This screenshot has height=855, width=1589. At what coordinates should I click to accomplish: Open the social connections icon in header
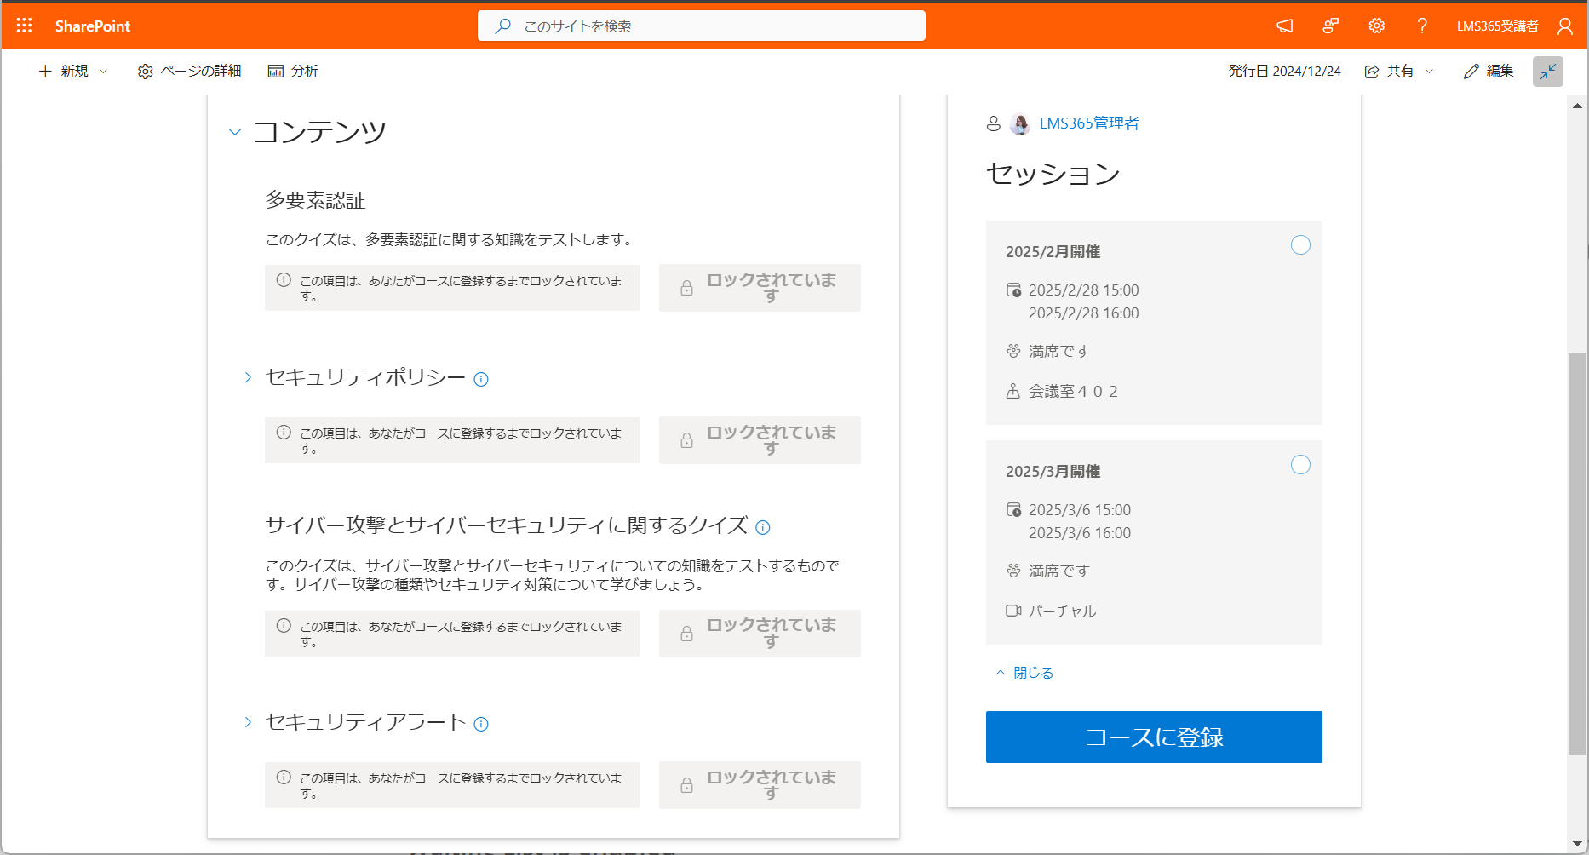point(1330,26)
